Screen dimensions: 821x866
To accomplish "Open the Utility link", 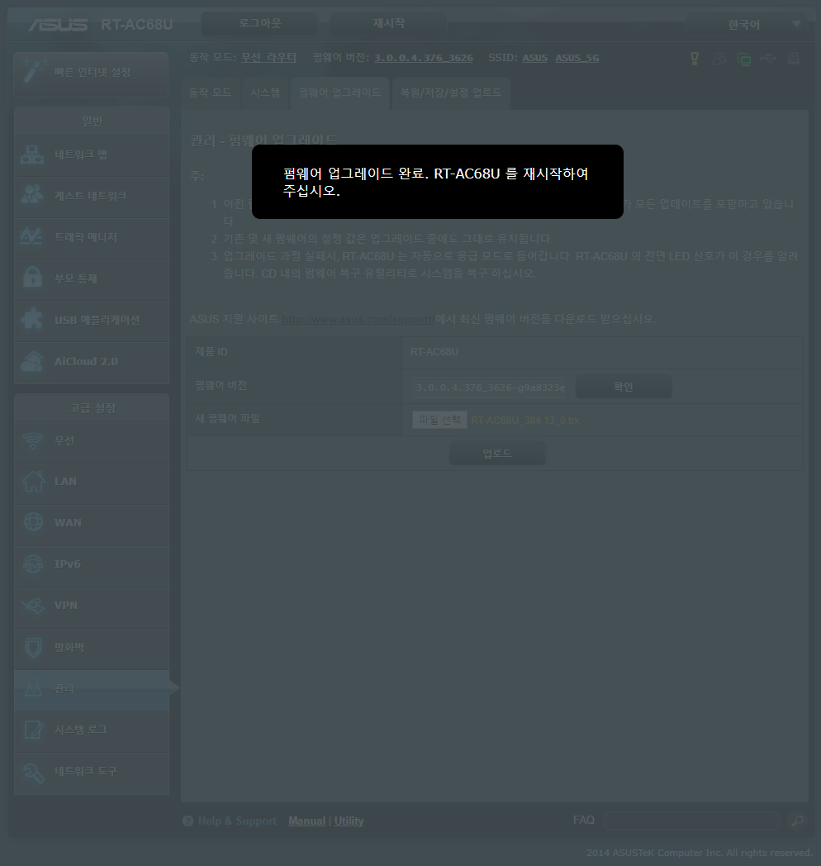I will pos(349,821).
